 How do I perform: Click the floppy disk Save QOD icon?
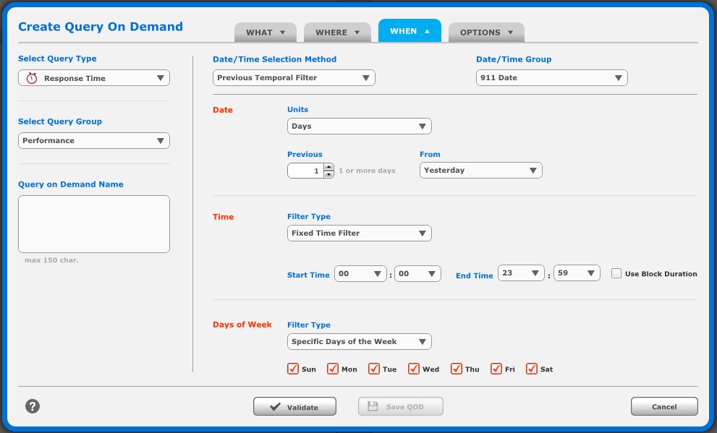[373, 406]
